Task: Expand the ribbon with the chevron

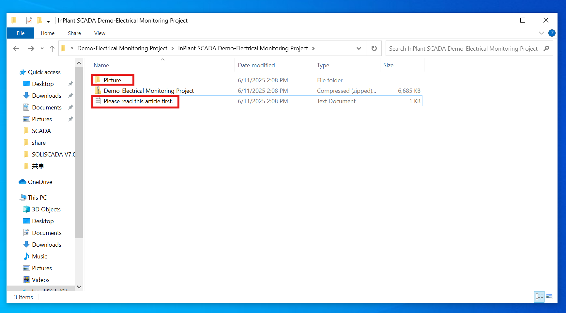Action: click(542, 33)
